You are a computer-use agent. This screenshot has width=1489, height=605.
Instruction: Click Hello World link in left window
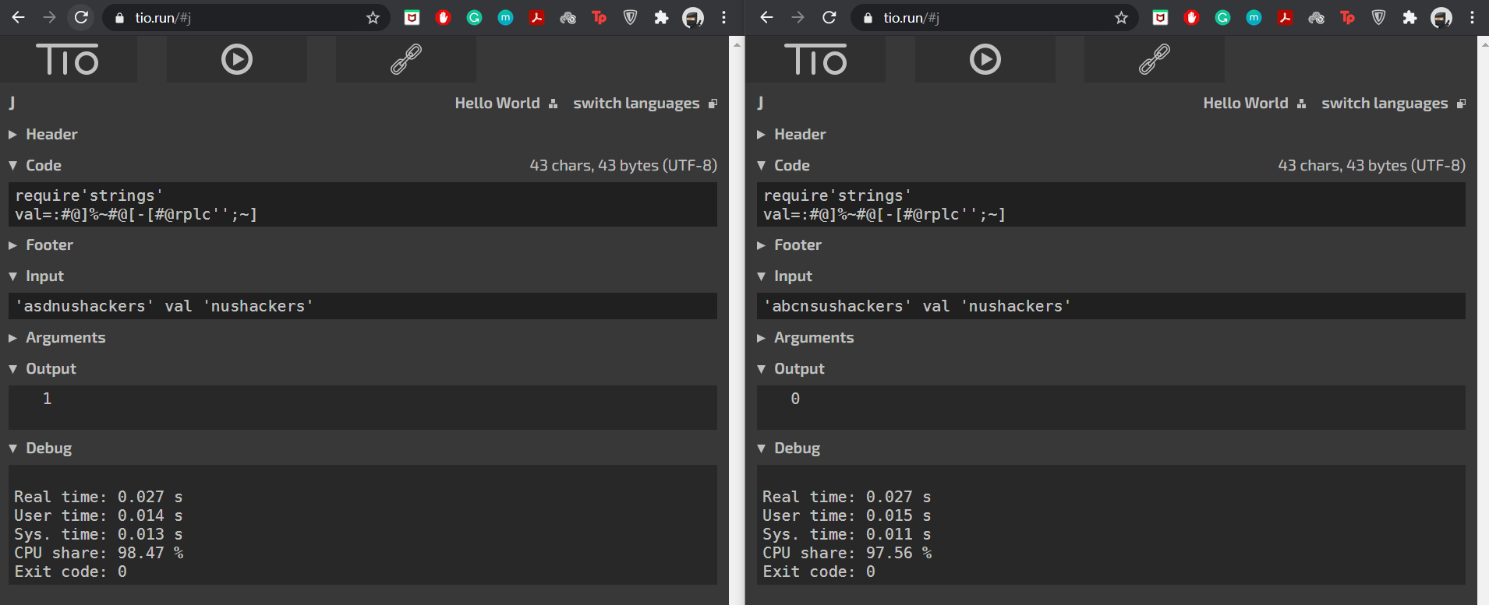tap(506, 103)
